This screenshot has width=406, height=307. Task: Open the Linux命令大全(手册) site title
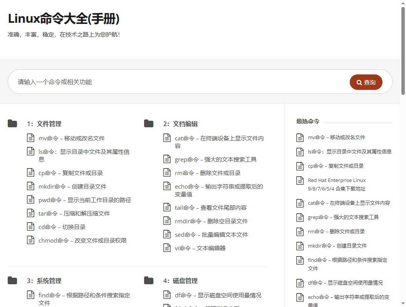(64, 19)
